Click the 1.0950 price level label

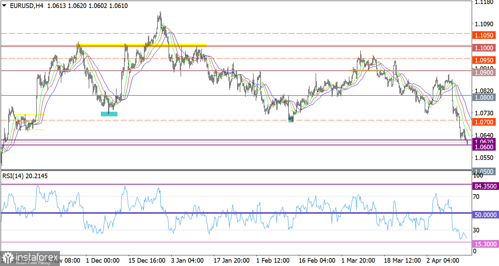click(x=484, y=60)
